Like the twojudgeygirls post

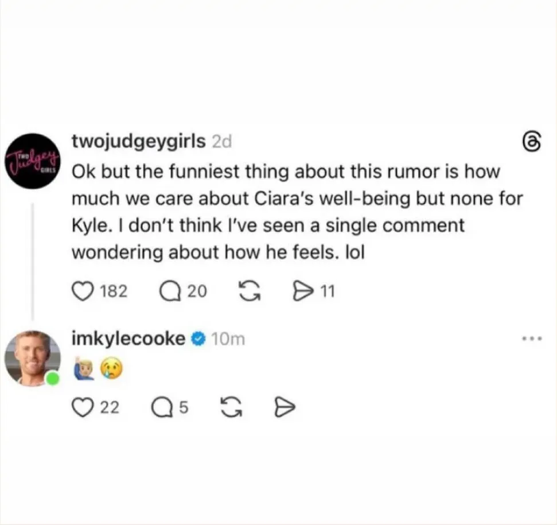(x=83, y=291)
